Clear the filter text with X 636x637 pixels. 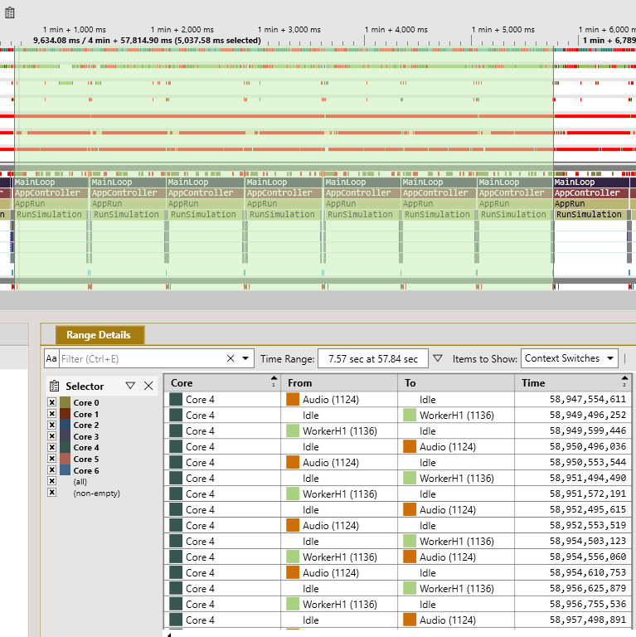(x=231, y=358)
